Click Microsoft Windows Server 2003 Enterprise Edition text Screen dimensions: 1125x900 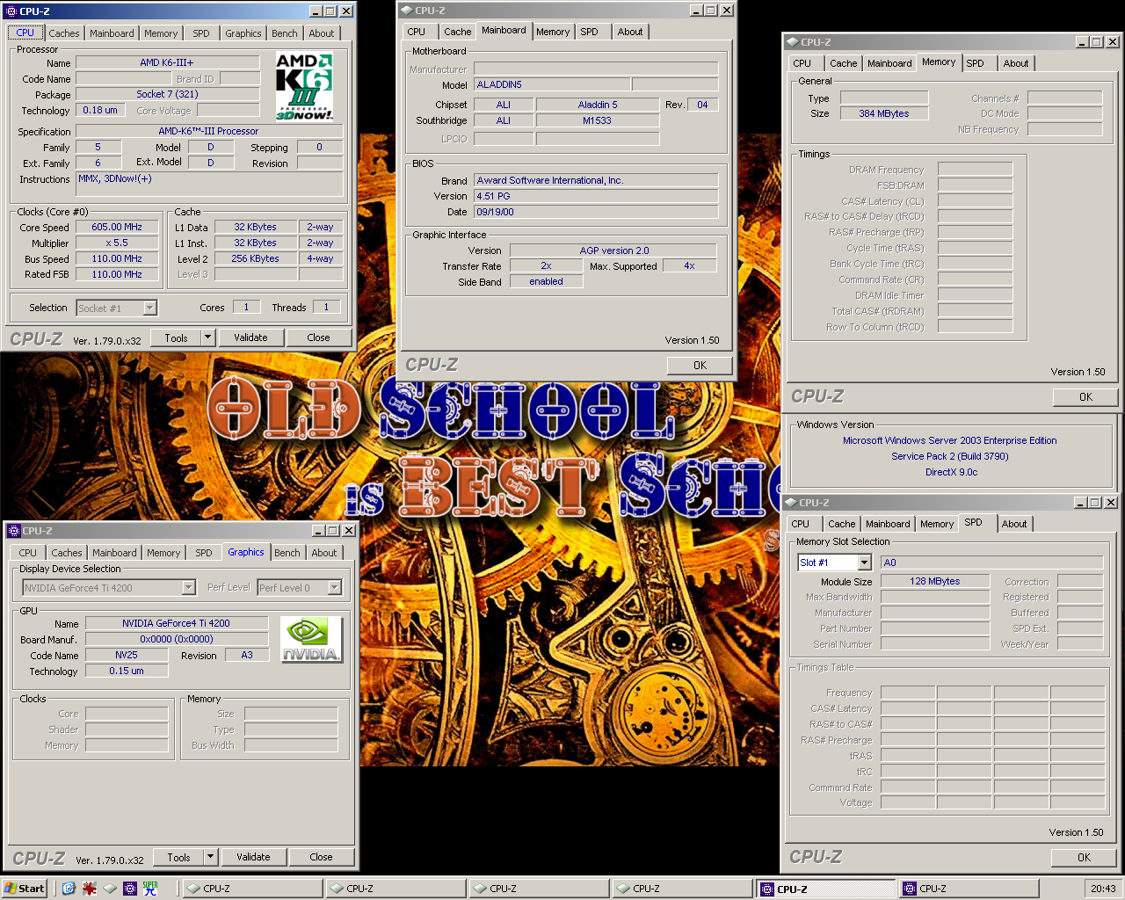[x=950, y=440]
